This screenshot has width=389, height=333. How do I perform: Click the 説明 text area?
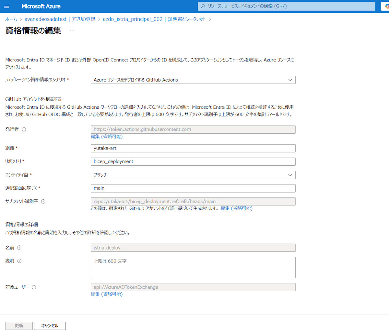coord(193,268)
